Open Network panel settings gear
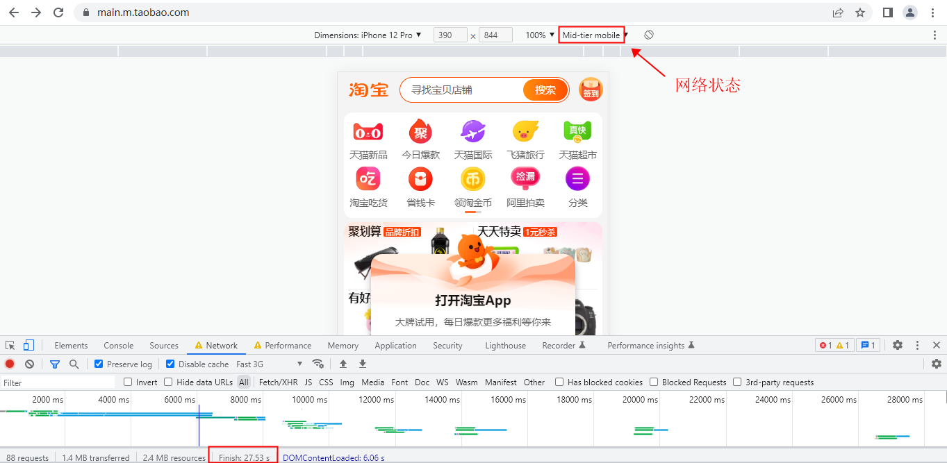This screenshot has height=463, width=947. click(x=937, y=364)
